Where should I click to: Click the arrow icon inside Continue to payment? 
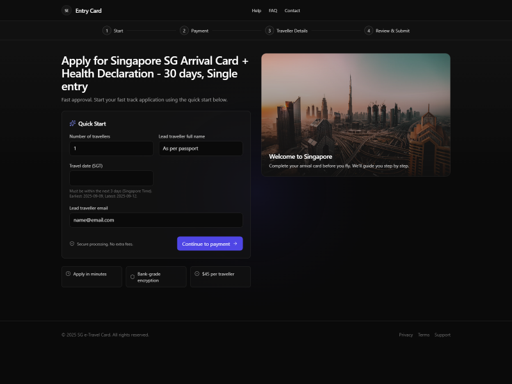click(236, 244)
